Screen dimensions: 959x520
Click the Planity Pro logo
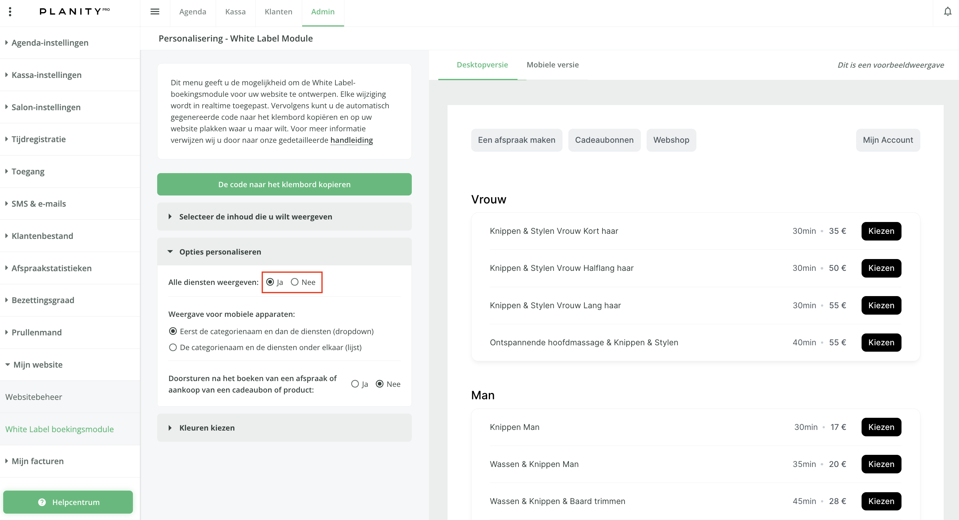(74, 11)
